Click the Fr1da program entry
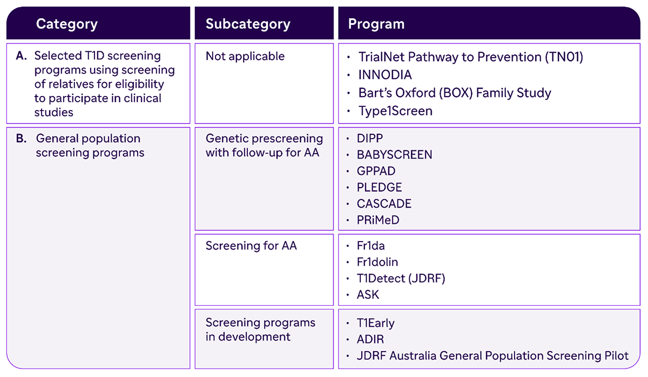This screenshot has width=648, height=377. (x=371, y=246)
